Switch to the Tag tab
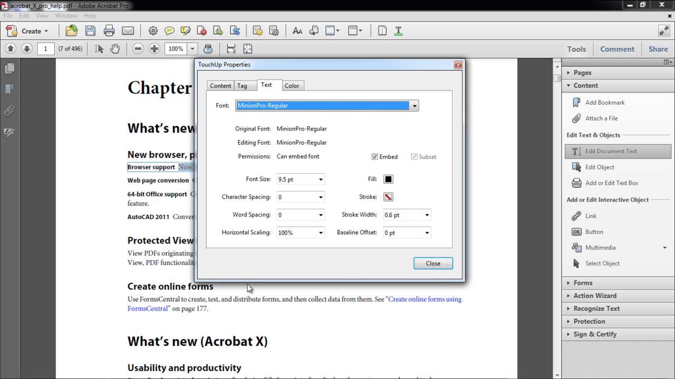The height and width of the screenshot is (379, 675). 242,86
